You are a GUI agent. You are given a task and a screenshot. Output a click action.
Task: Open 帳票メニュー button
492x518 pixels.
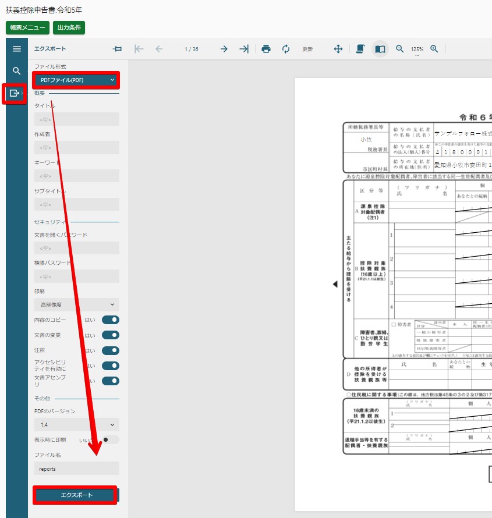(x=27, y=27)
